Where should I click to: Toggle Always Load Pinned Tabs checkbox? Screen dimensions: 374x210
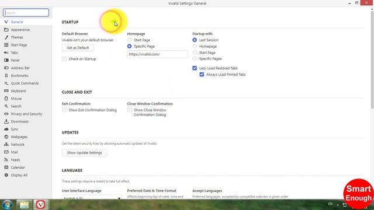pos(202,74)
